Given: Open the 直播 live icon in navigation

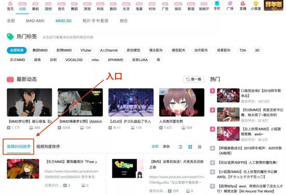Looking at the screenshot, I should (243, 6).
